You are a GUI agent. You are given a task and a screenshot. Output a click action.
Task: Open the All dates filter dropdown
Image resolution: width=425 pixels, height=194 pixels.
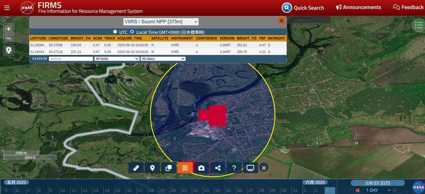click(163, 59)
